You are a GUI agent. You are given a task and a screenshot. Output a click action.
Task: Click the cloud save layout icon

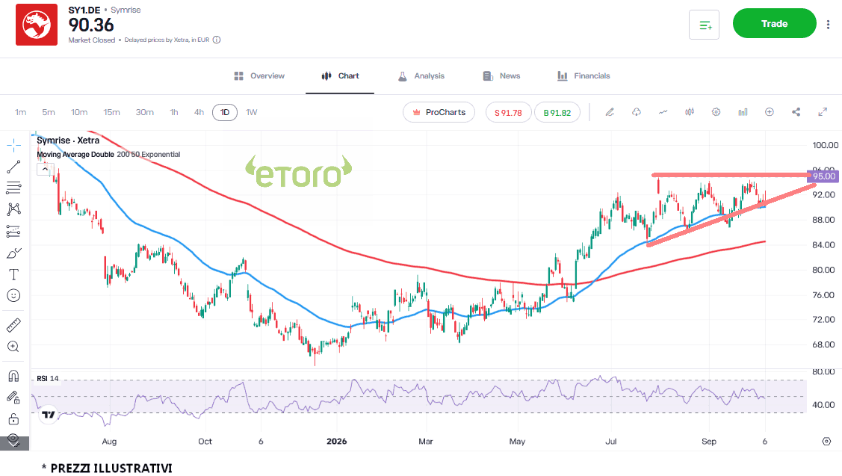pos(637,112)
